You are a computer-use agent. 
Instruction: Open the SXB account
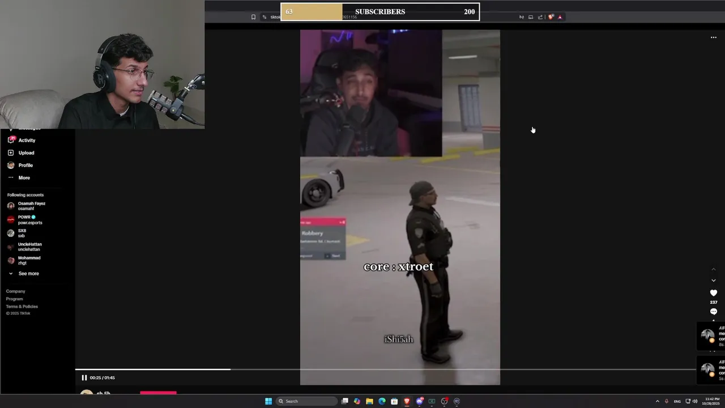pos(16,233)
